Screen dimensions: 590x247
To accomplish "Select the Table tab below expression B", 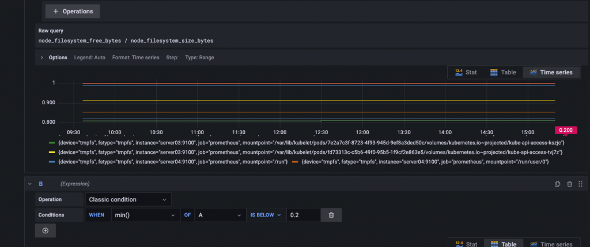I will tap(502, 244).
